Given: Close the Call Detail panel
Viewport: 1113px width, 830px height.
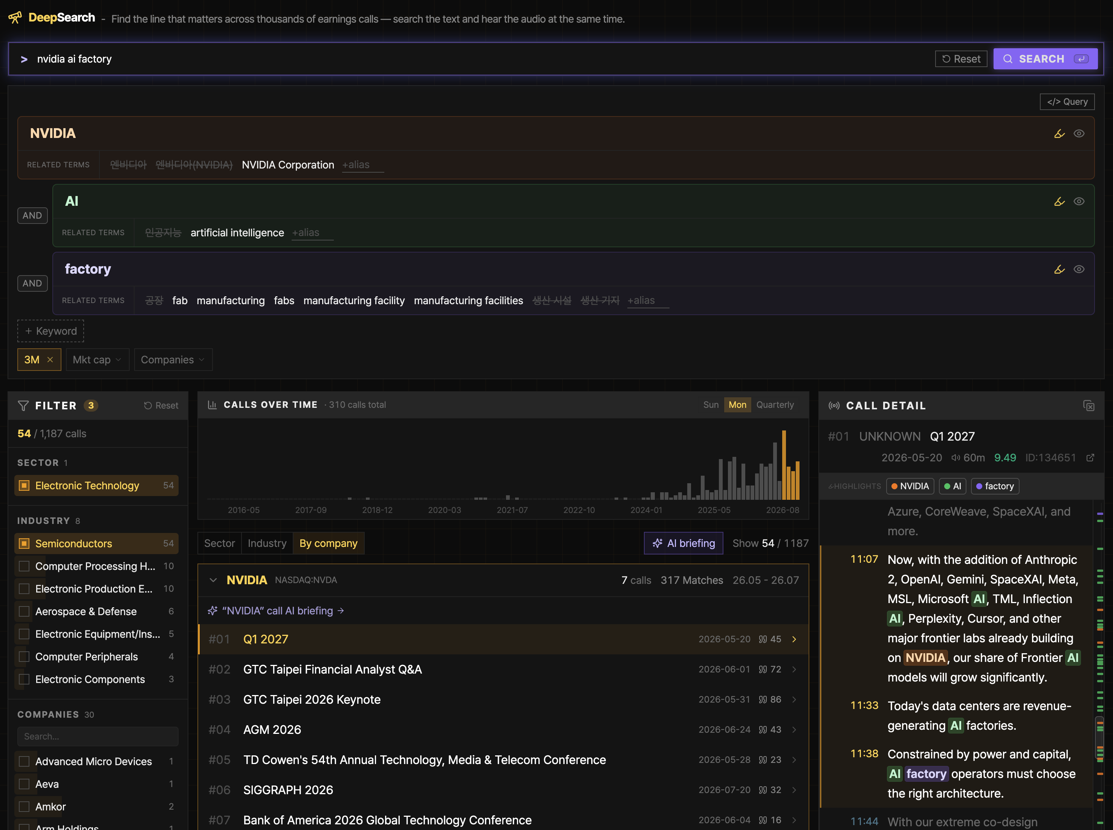Looking at the screenshot, I should [1089, 406].
